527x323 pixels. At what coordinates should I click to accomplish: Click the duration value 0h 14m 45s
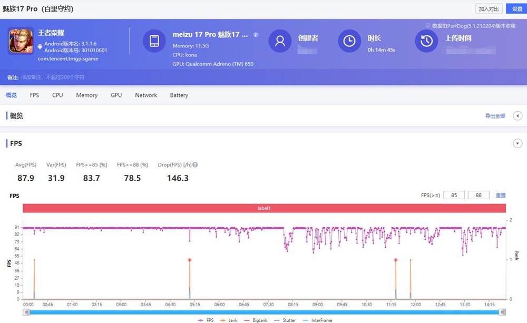coord(382,50)
